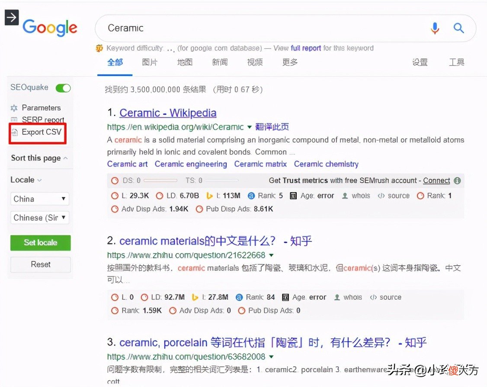Open the Ceramic engineering sitelink
The image size is (487, 387).
[191, 164]
